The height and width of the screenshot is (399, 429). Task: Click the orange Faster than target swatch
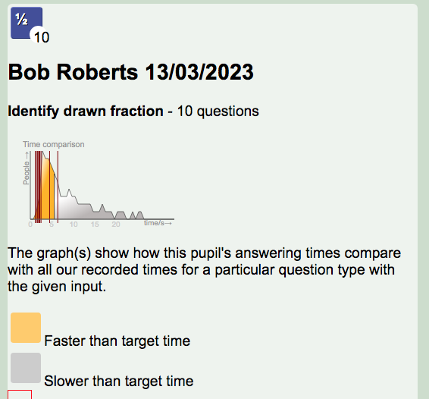coord(26,328)
